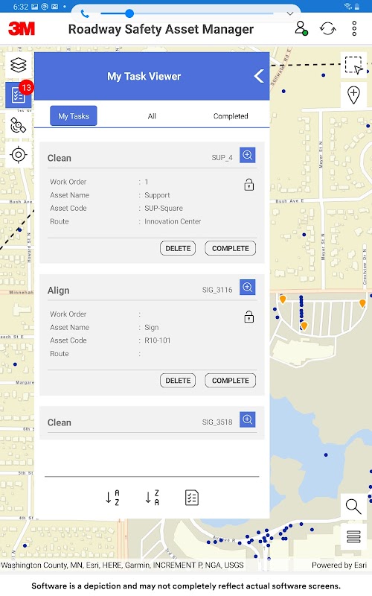Tap the phone call icon at top
This screenshot has height=596, width=372.
85,13
